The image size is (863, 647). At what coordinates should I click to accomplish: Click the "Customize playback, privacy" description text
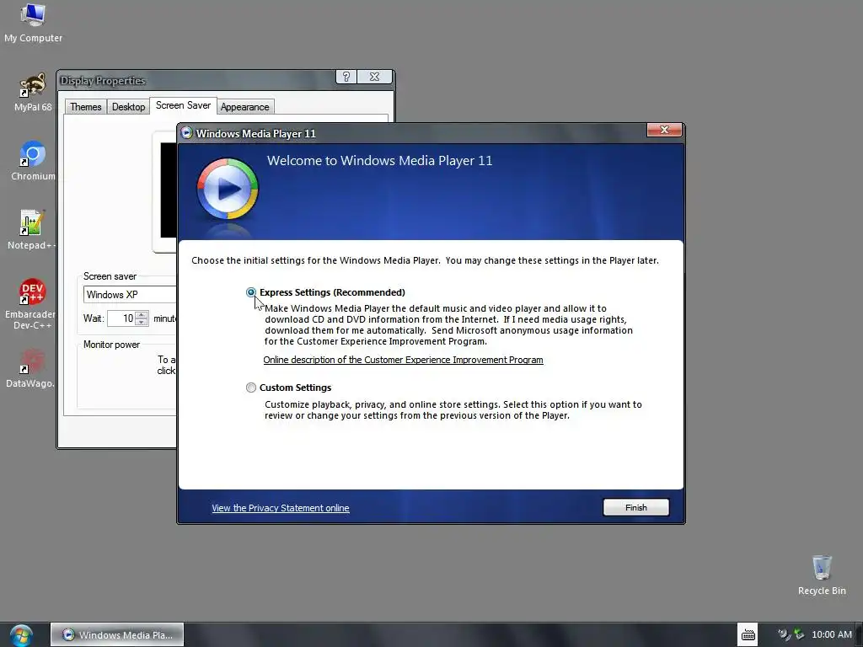point(453,410)
